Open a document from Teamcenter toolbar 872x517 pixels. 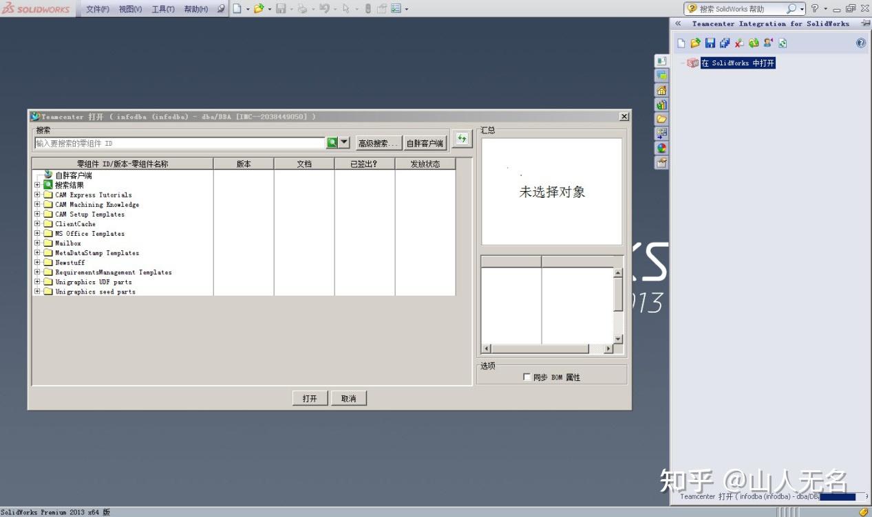pos(696,43)
